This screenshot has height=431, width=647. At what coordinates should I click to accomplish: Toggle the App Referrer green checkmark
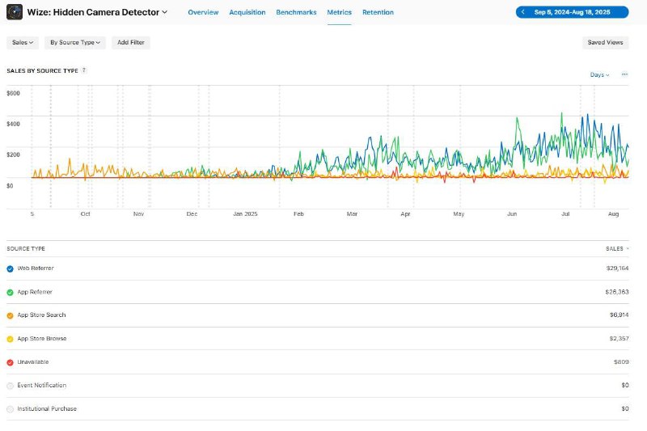click(x=10, y=293)
